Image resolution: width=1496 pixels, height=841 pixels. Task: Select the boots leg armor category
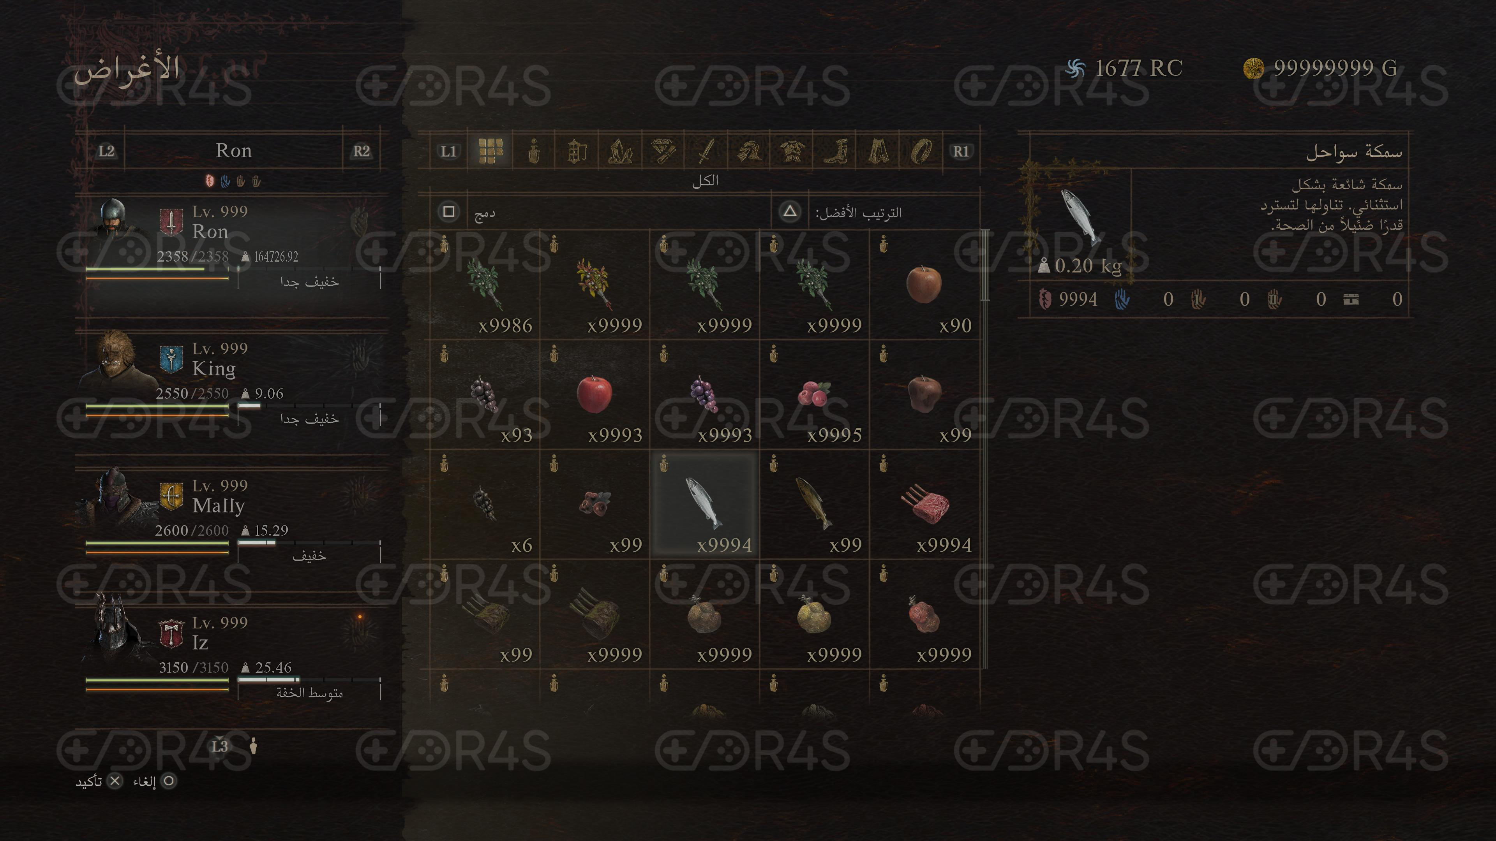click(834, 151)
